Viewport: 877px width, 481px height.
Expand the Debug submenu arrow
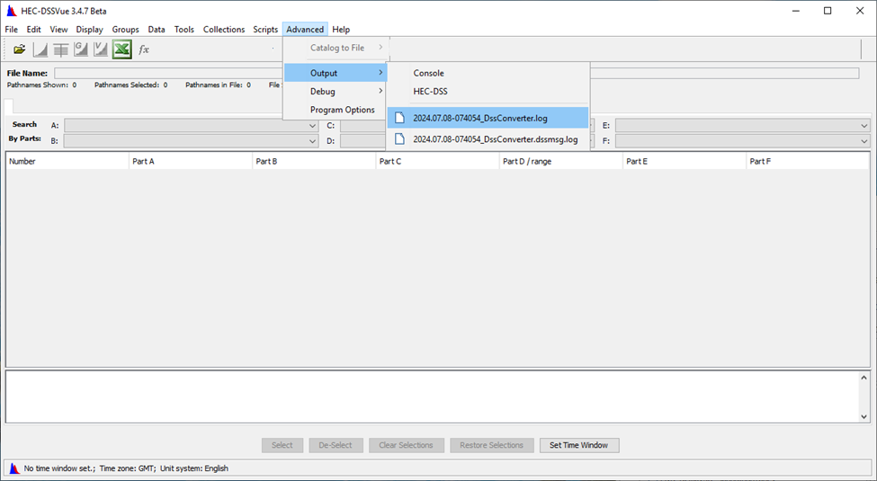[x=380, y=91]
